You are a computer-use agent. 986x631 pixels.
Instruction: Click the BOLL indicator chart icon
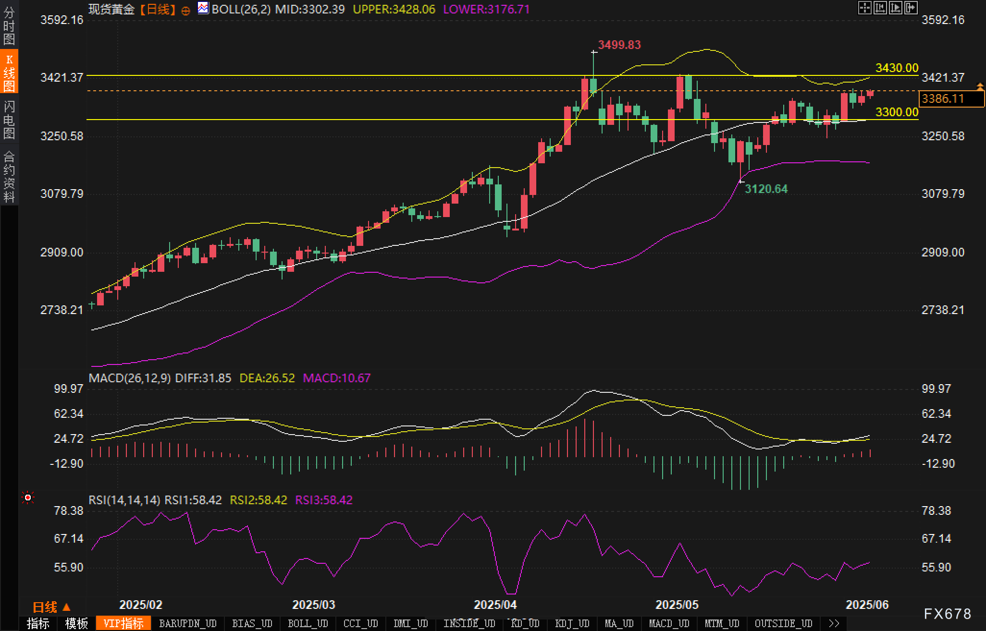[203, 8]
